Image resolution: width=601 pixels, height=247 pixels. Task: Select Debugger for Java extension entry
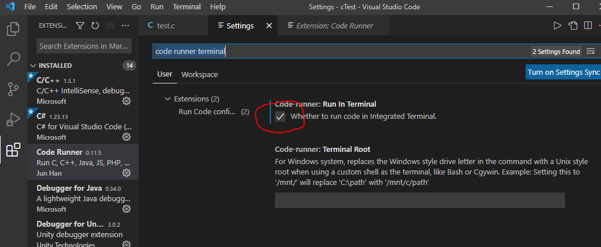(83, 198)
